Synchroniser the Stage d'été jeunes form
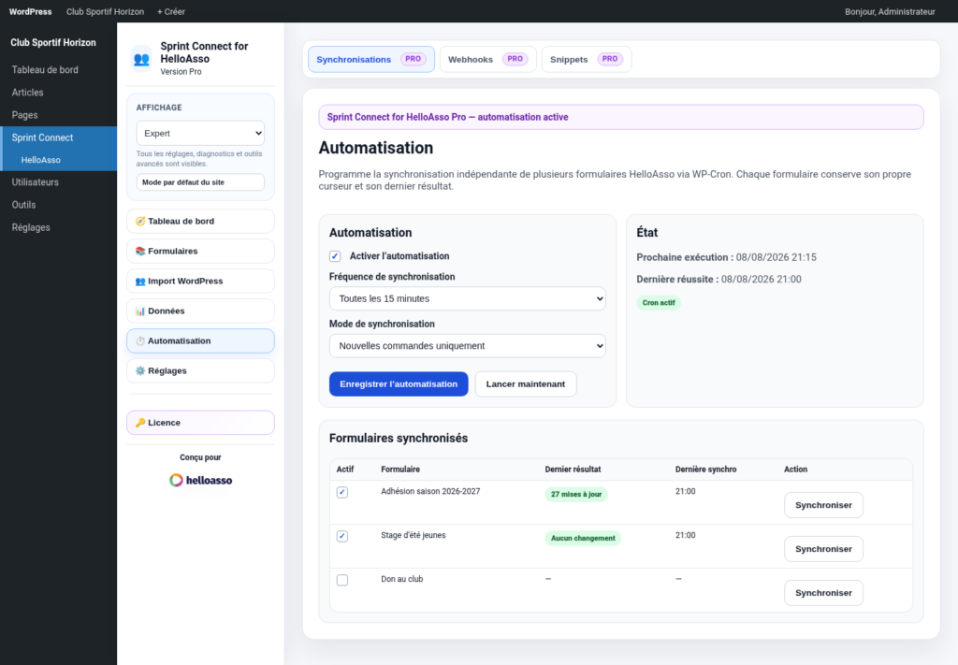 (823, 549)
